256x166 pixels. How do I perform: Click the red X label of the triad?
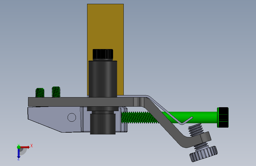coord(32,146)
